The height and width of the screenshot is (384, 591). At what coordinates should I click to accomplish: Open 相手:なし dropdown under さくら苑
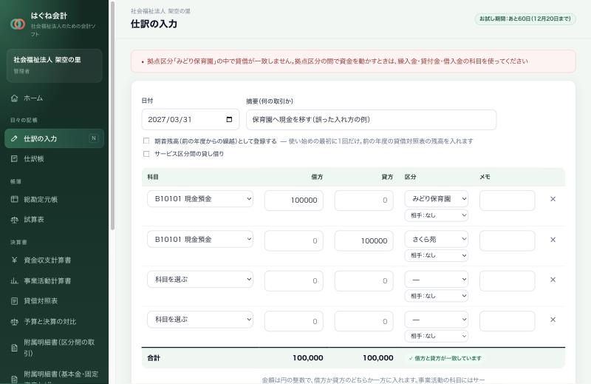[437, 255]
